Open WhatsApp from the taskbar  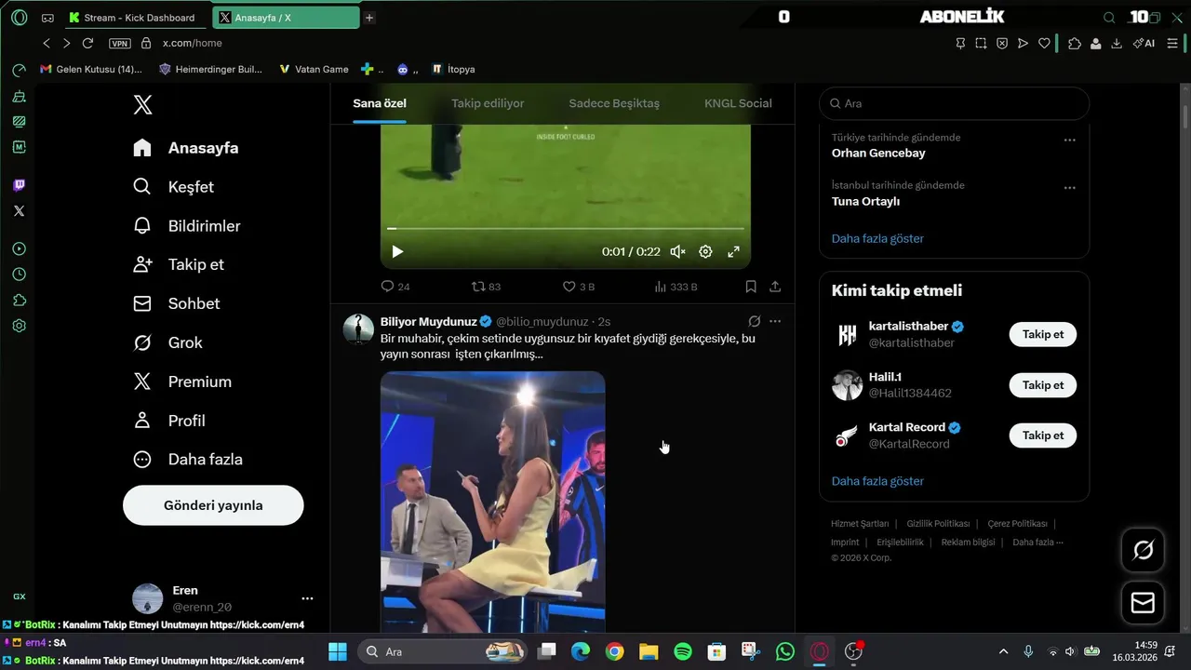pyautogui.click(x=785, y=651)
